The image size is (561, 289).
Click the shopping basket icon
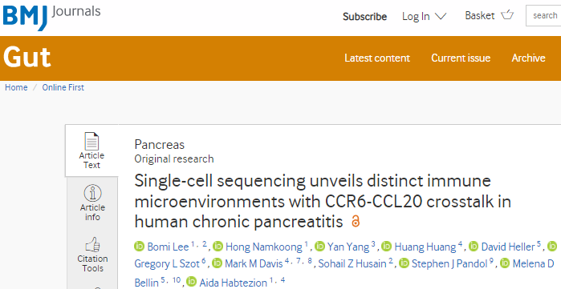[x=507, y=15]
